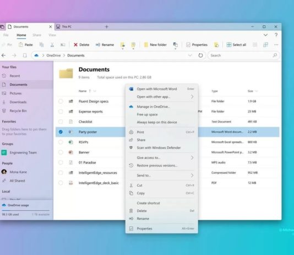Viewport: 294px width, 255px height.
Task: Click the Rename icon in ribbon
Action: tap(97, 45)
